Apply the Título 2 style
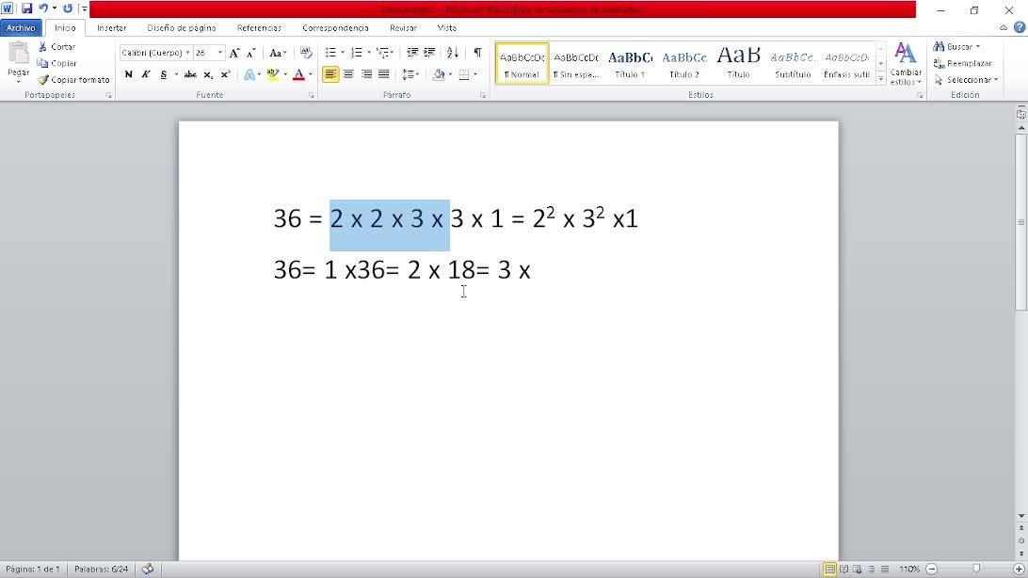The width and height of the screenshot is (1028, 578). (x=683, y=63)
